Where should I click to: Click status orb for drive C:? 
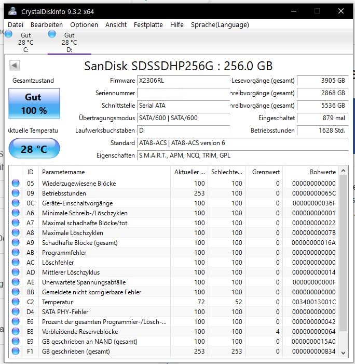click(x=8, y=34)
